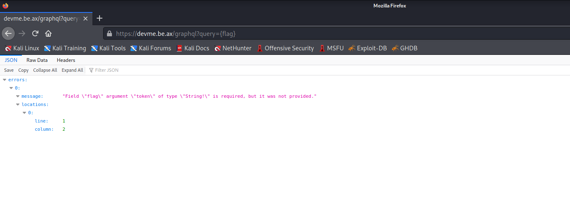Reload the page with the refresh icon
The height and width of the screenshot is (205, 570).
[35, 33]
